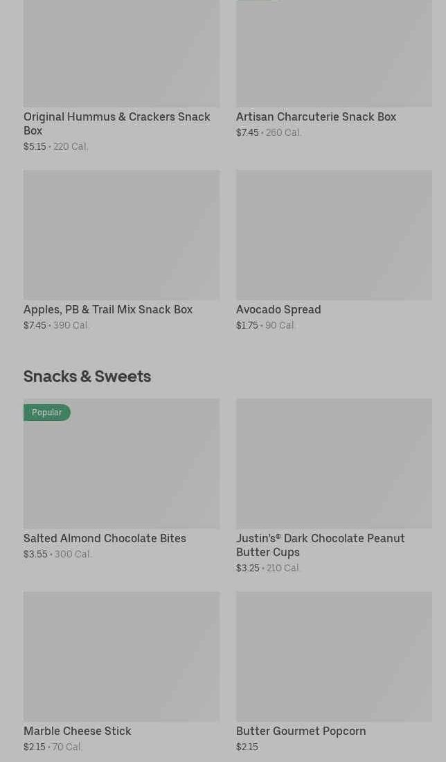This screenshot has width=446, height=762.
Task: Click the $7.45 price under Artisan Charcuterie
Action: [x=247, y=132]
